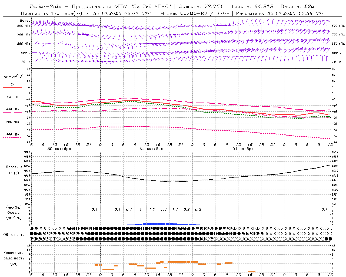Select the '1.7' precipitation value
The image size is (346, 277).
point(152,210)
